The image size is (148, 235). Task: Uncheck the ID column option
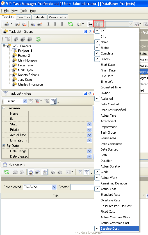click(97, 31)
